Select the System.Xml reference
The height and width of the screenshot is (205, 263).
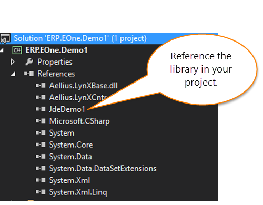pos(69,180)
